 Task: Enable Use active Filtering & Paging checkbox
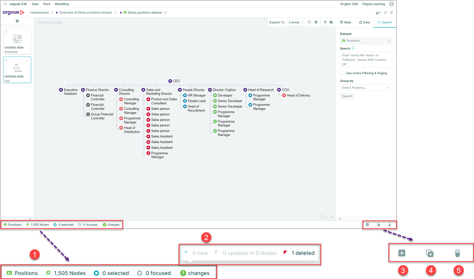click(342, 73)
